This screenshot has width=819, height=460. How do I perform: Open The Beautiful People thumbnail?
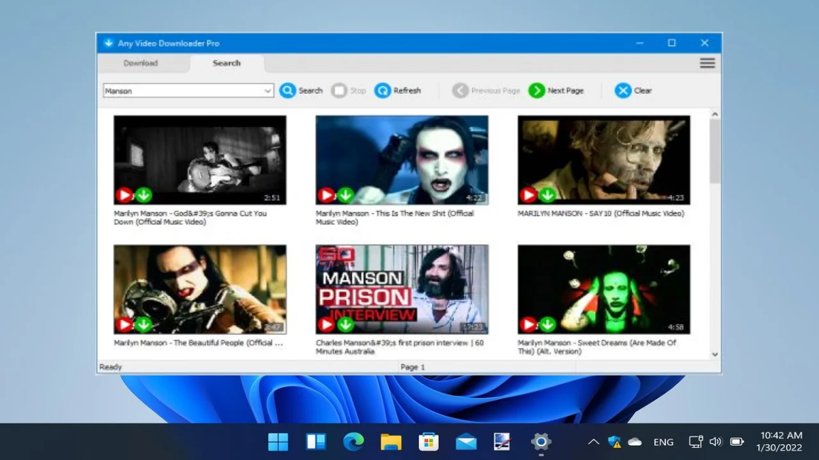point(200,289)
